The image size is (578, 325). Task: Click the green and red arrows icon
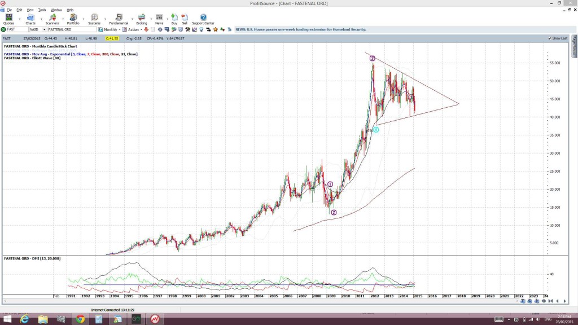(222, 29)
